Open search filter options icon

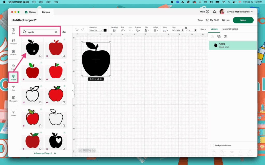[64, 32]
